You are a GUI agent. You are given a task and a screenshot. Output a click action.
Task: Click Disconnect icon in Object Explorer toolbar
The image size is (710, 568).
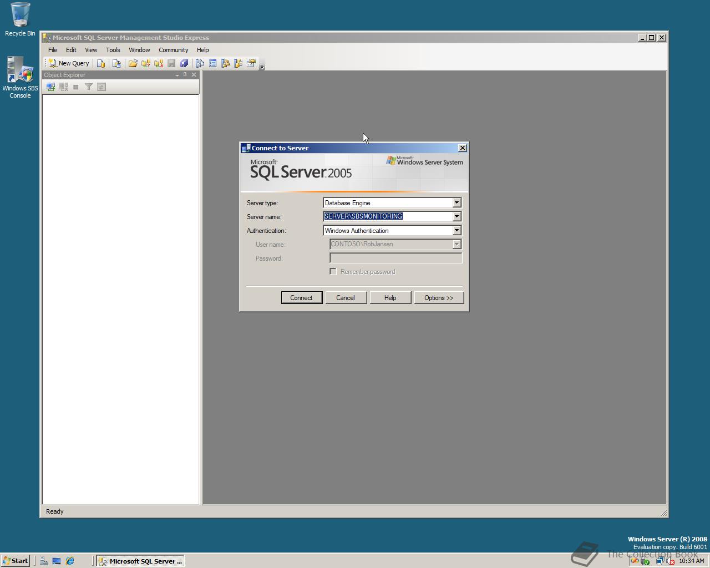63,87
